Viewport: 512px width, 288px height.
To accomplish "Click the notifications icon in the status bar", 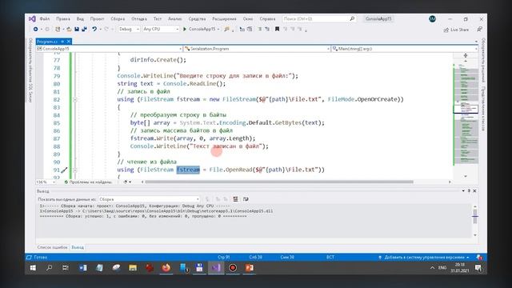I will pyautogui.click(x=479, y=258).
